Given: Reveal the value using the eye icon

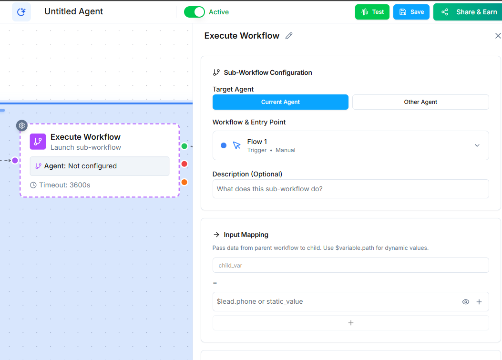Looking at the screenshot, I should (465, 301).
